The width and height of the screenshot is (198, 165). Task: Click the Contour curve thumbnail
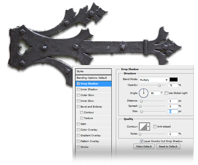pos(143,126)
